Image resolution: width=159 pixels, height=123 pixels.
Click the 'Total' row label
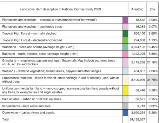pos(6,120)
